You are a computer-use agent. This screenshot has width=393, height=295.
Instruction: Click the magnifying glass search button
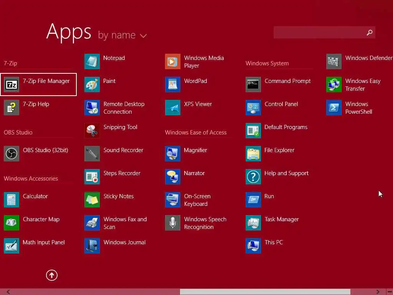pos(370,32)
